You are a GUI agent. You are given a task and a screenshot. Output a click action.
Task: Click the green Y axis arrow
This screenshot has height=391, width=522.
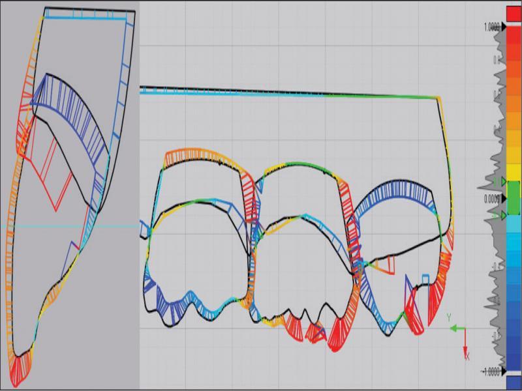coord(455,329)
